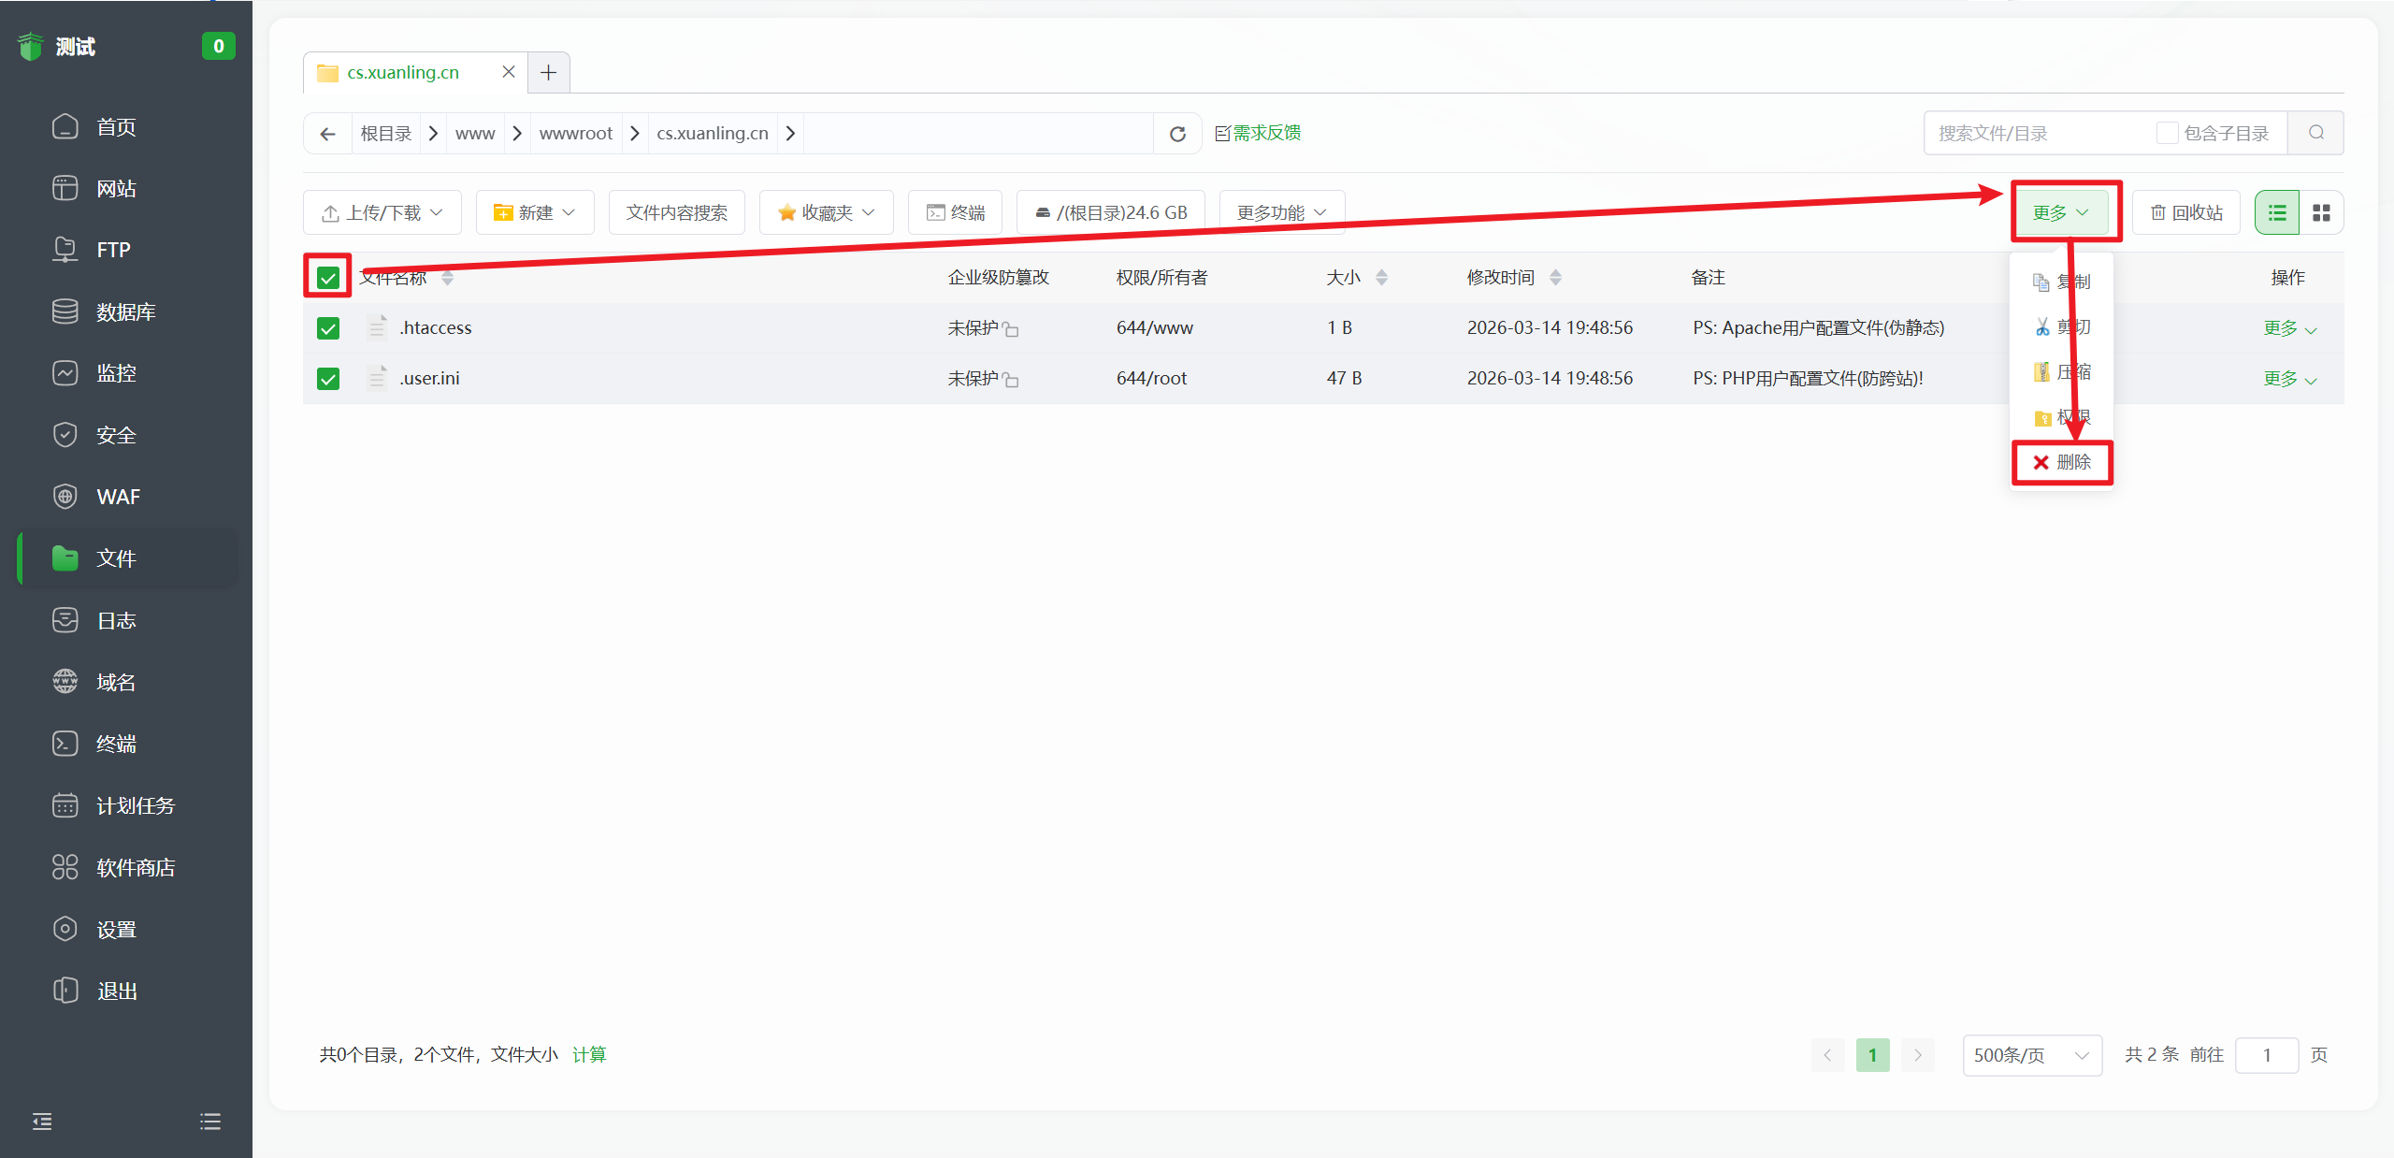This screenshot has height=1158, width=2394.
Task: Uncheck the .htaccess file checkbox
Action: 327,328
